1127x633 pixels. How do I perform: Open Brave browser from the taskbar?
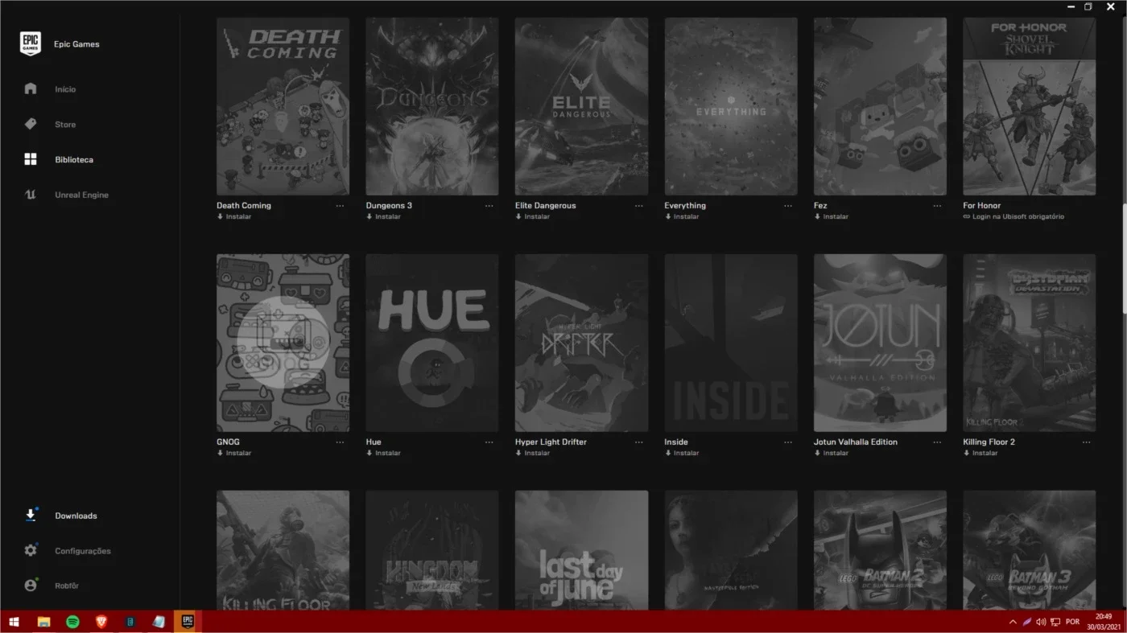tap(101, 622)
